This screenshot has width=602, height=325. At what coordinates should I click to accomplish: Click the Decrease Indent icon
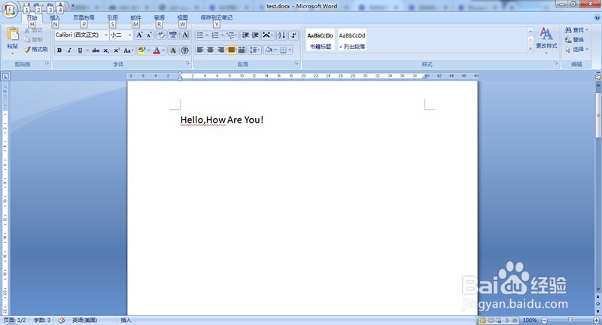click(245, 35)
